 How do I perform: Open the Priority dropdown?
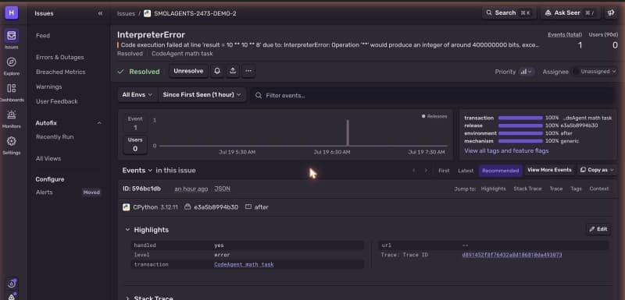coord(526,72)
